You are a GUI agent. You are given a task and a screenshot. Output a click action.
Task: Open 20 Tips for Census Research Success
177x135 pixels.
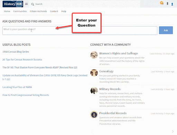point(22,60)
